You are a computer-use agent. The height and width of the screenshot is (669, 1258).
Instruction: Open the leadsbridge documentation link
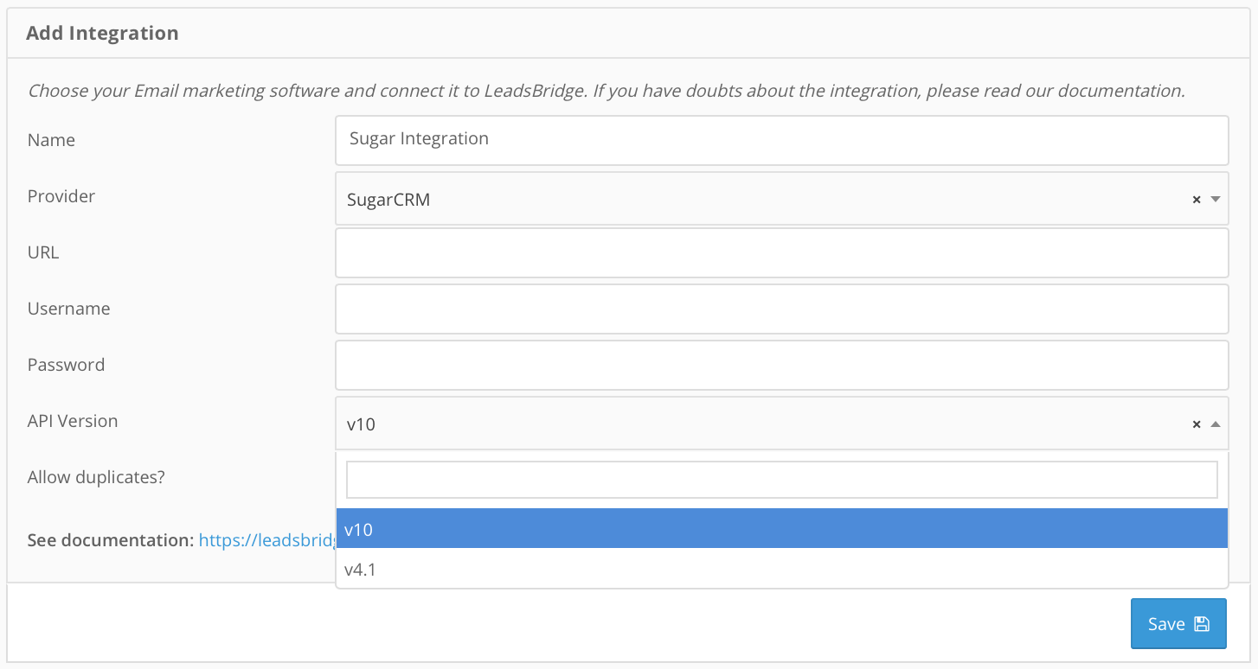[267, 540]
